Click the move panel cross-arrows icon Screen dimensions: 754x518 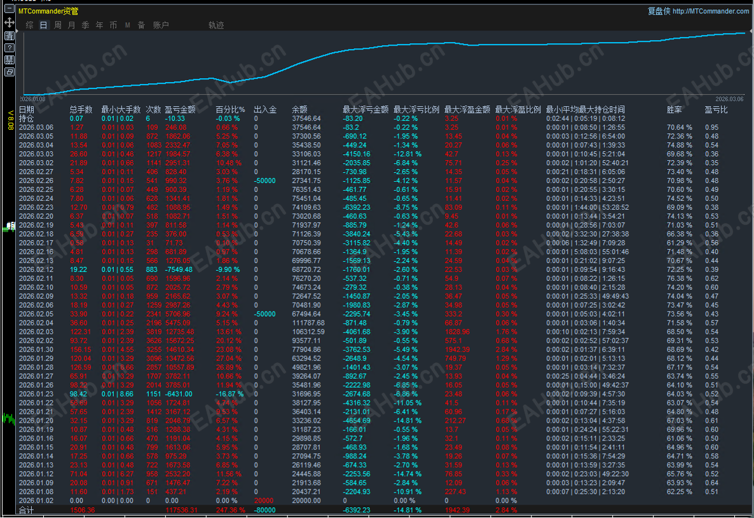click(x=10, y=22)
